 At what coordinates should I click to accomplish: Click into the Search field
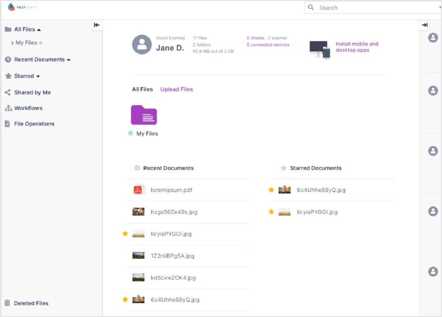coord(370,8)
